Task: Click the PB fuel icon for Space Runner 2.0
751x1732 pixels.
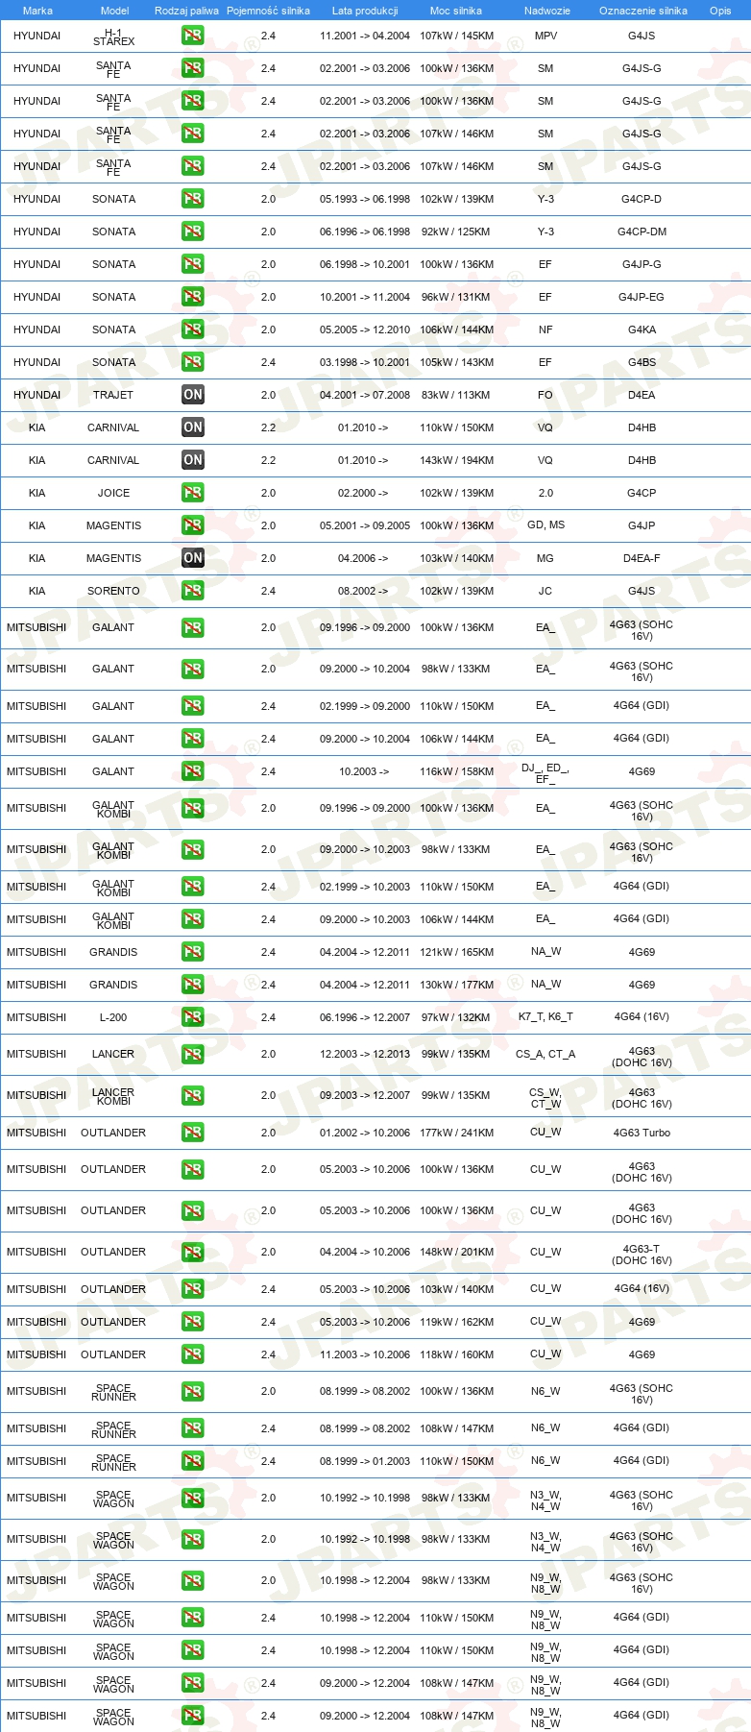Action: coord(192,1391)
